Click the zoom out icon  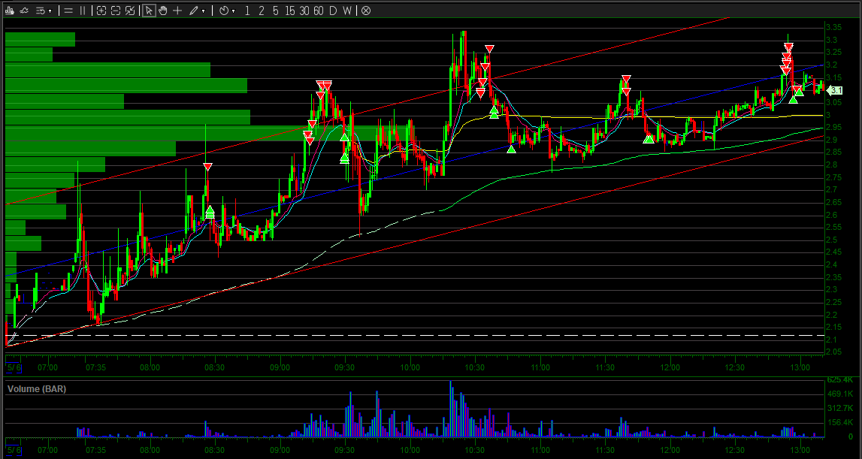coord(116,11)
